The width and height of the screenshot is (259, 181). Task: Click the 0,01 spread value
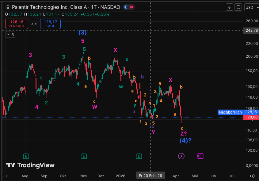tap(34, 24)
